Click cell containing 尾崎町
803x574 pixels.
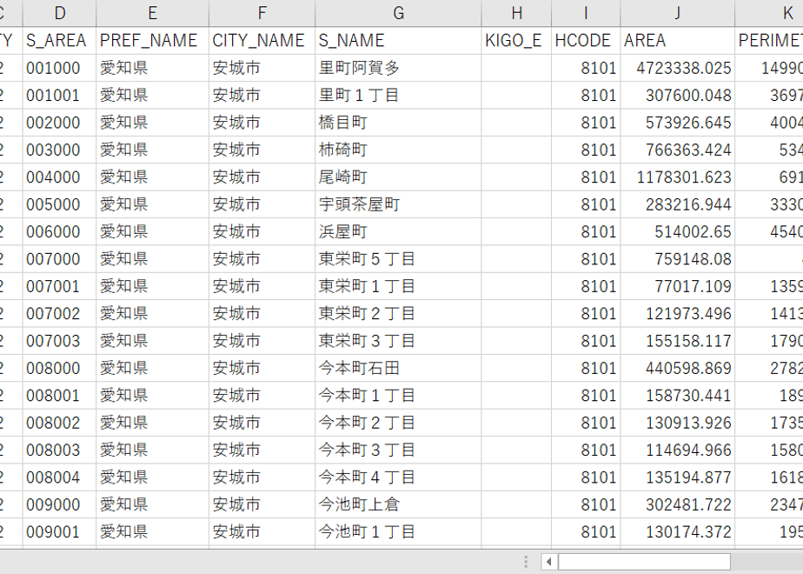[398, 177]
